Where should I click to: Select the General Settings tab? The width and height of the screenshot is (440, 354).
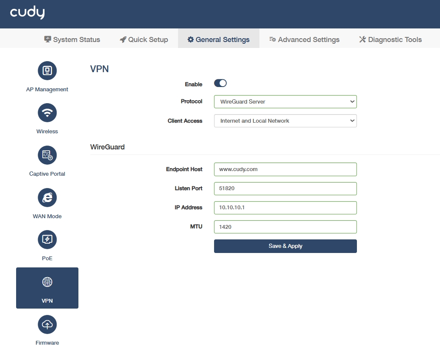pos(219,39)
